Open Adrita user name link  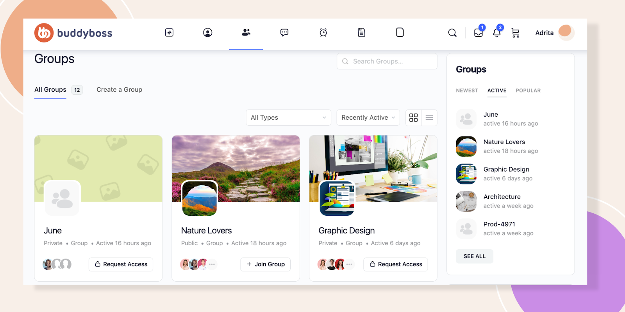click(545, 33)
